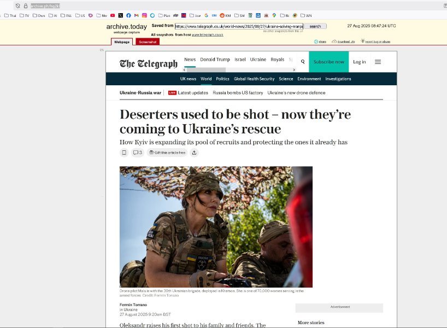
Task: Bookmark the article with the save icon
Action: coord(124,153)
